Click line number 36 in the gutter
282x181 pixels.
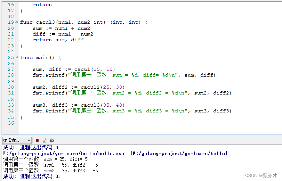[x=11, y=123]
